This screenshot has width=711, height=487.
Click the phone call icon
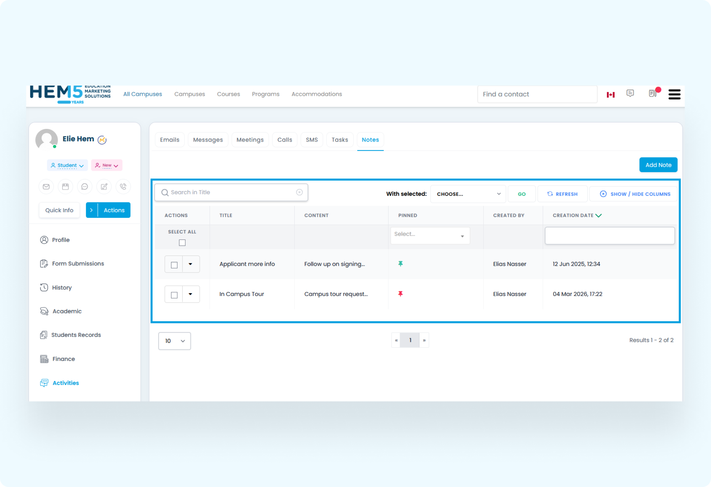123,187
